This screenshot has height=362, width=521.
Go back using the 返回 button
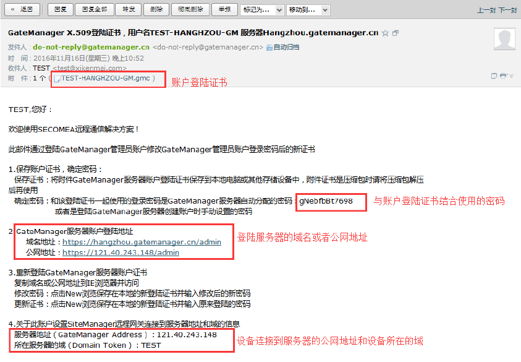pos(22,10)
